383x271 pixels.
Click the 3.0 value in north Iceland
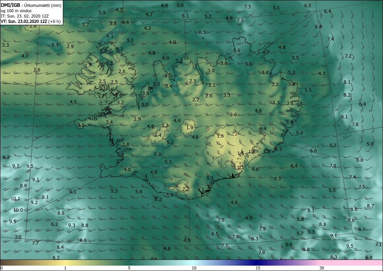[211, 71]
